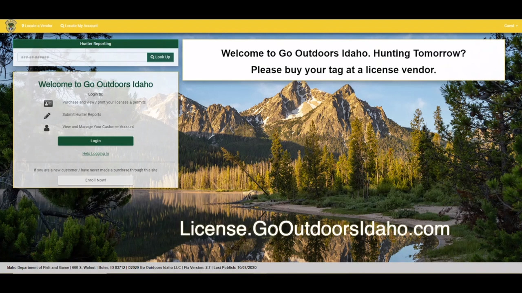This screenshot has height=293, width=522.
Task: Click the Idaho Fish and Game logo
Action: pos(11,26)
